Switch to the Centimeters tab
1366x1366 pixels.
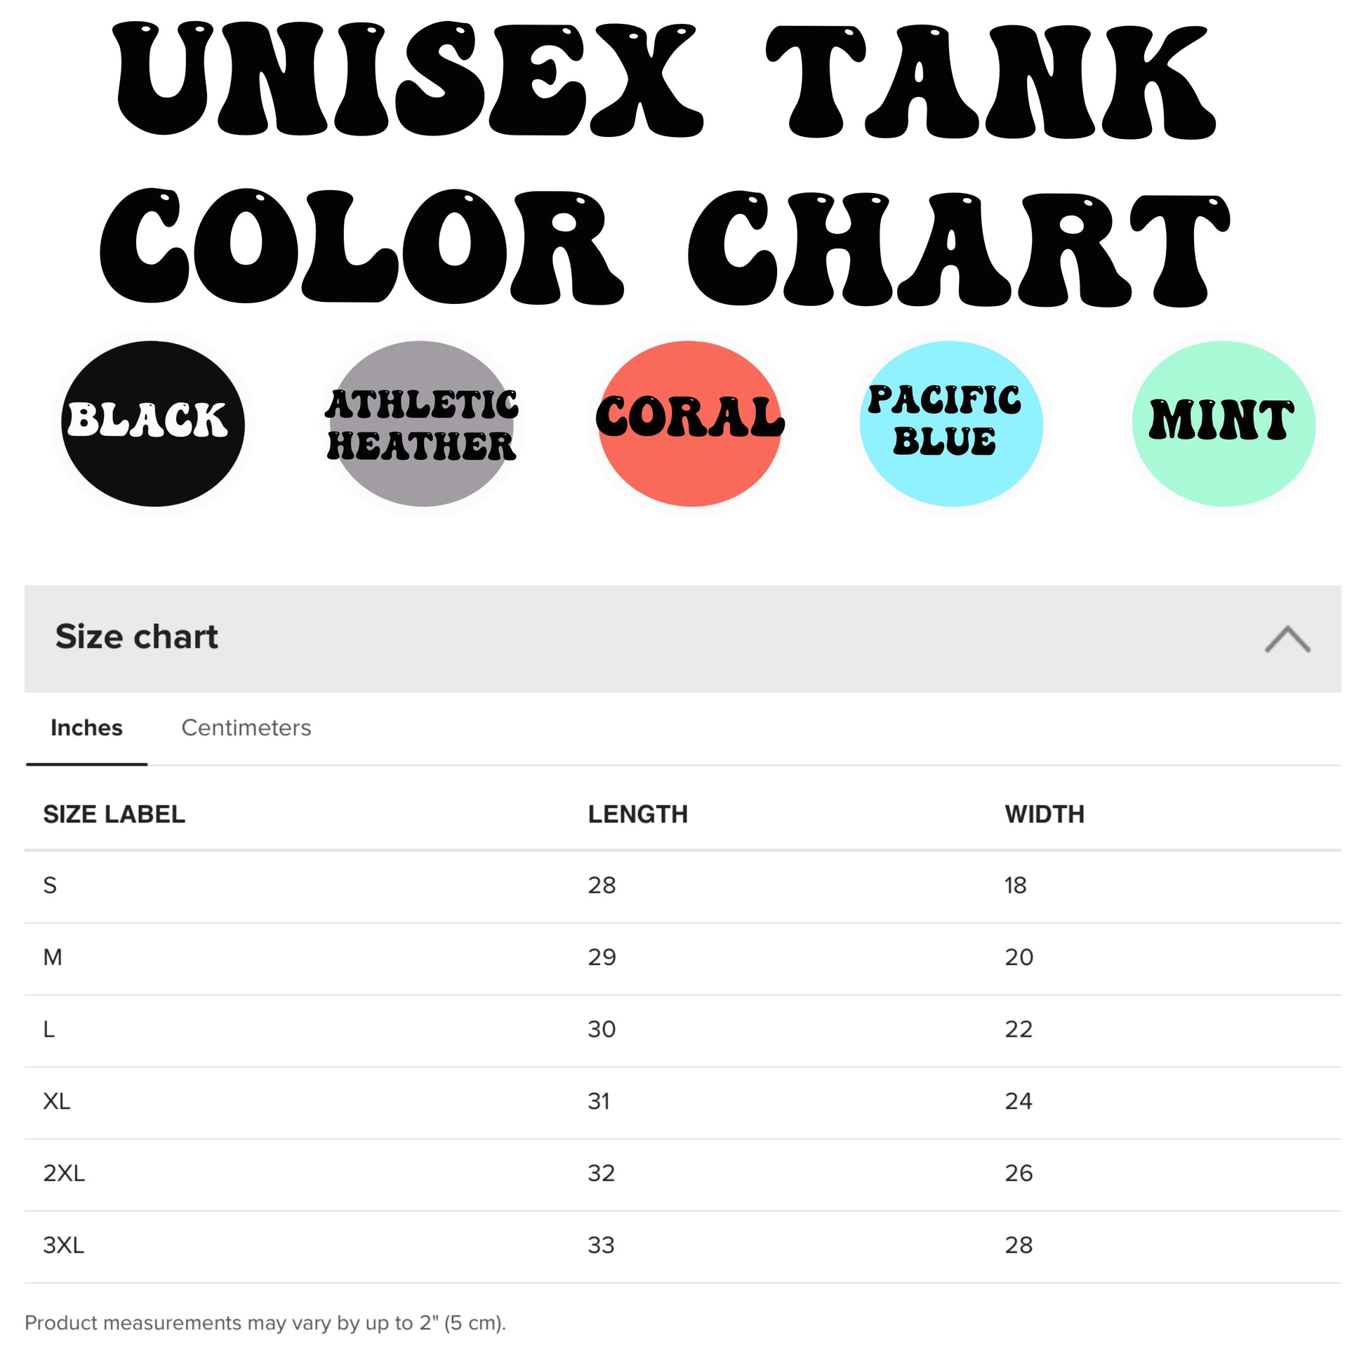[246, 727]
